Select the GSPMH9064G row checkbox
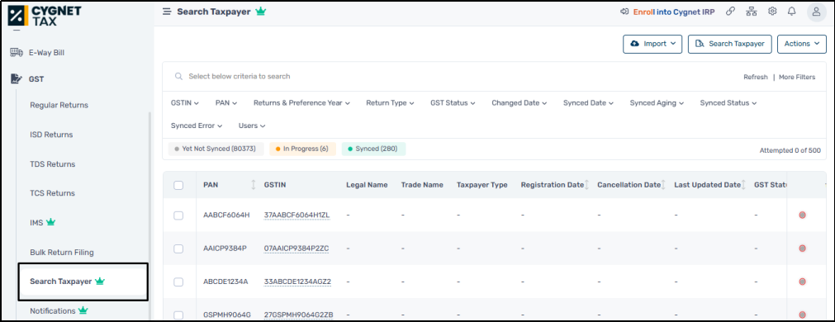Viewport: 835px width, 322px height. [x=179, y=315]
